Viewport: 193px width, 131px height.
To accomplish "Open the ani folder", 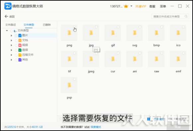I will coord(135,59).
